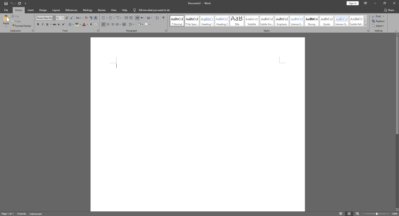Decrease font size with Shrink Font
The width and height of the screenshot is (399, 216).
click(x=71, y=18)
